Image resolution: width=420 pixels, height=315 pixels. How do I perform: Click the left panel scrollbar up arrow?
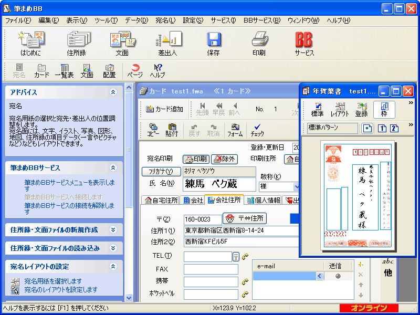point(129,87)
